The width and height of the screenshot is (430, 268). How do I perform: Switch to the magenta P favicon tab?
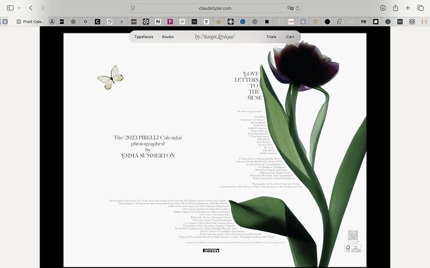tap(170, 21)
